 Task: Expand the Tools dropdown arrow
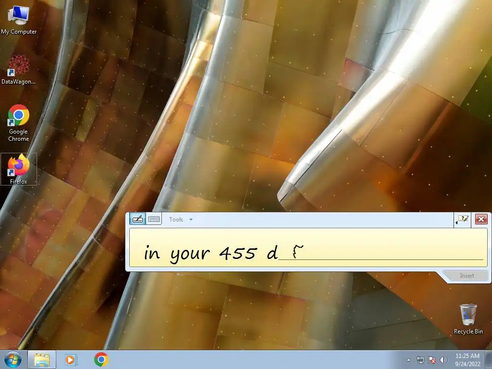[x=191, y=220]
